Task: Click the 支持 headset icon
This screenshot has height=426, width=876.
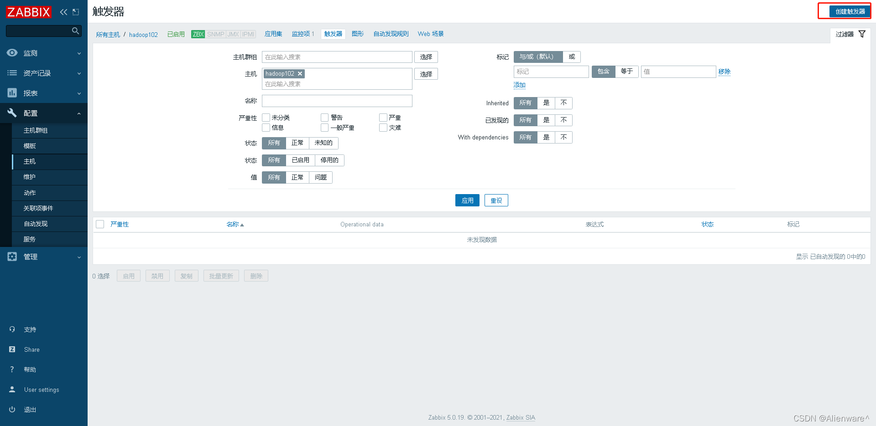Action: pos(12,329)
